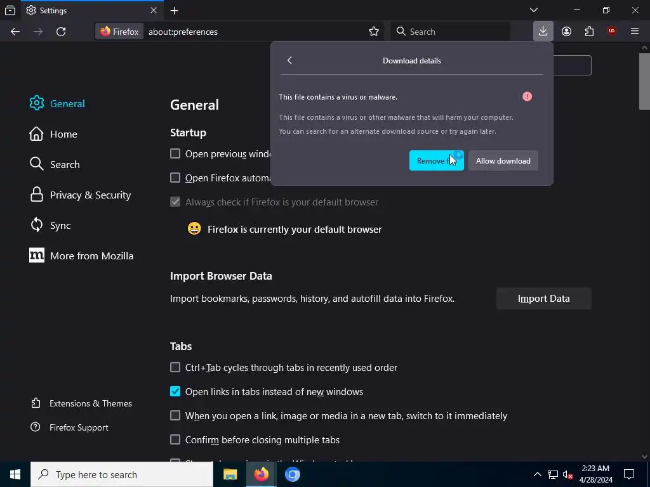650x487 pixels.
Task: Enable Ctrl+Tab cycles through tabs checkbox
Action: coord(175,367)
